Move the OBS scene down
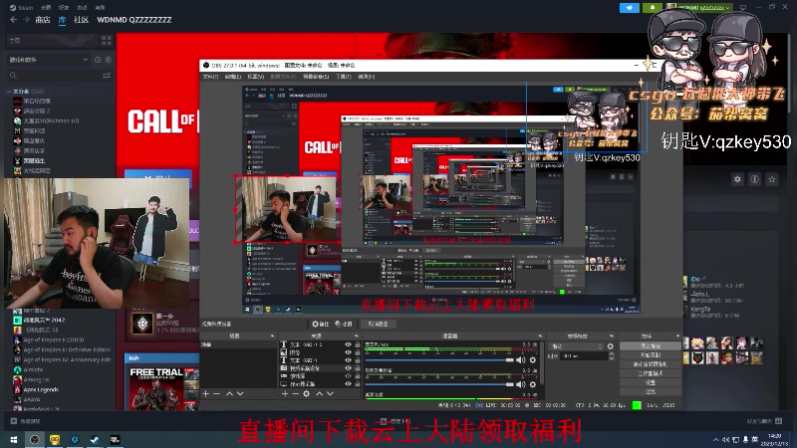This screenshot has height=448, width=797. tap(240, 393)
